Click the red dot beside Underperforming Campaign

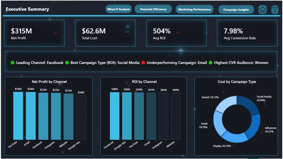point(143,63)
